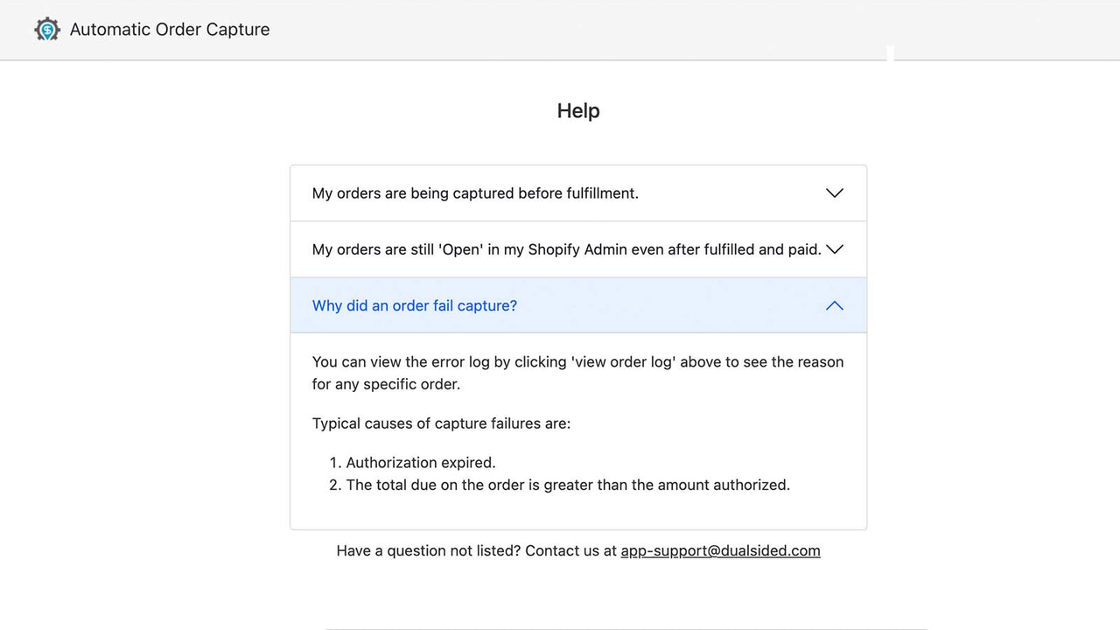Expand the "still 'Open' in Shopify Admin" chevron
The height and width of the screenshot is (630, 1120).
[x=835, y=248]
